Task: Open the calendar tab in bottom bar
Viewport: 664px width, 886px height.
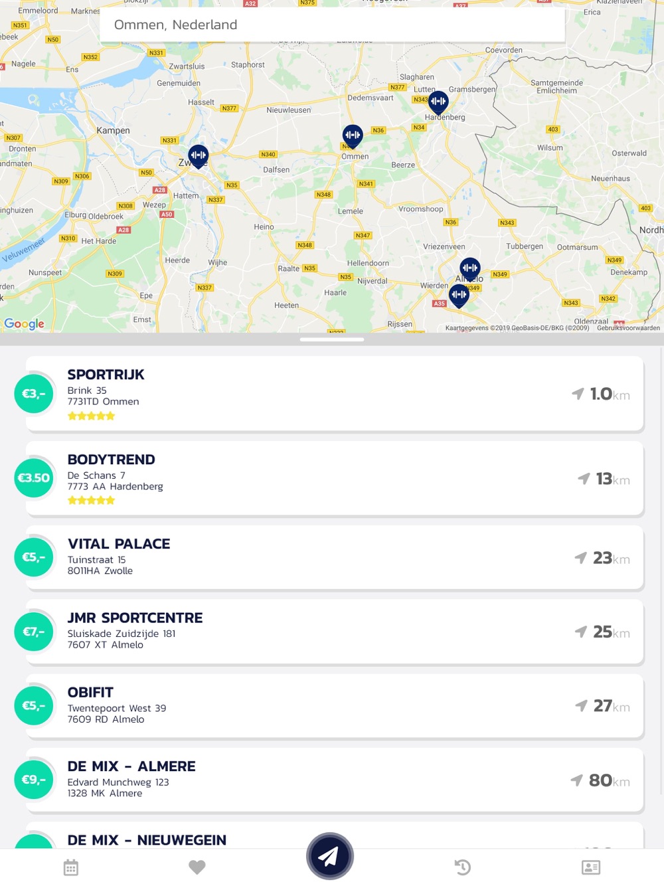Action: click(71, 867)
